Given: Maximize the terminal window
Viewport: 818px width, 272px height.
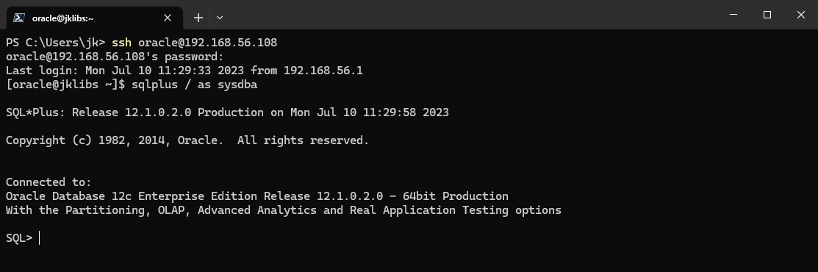Looking at the screenshot, I should 767,15.
